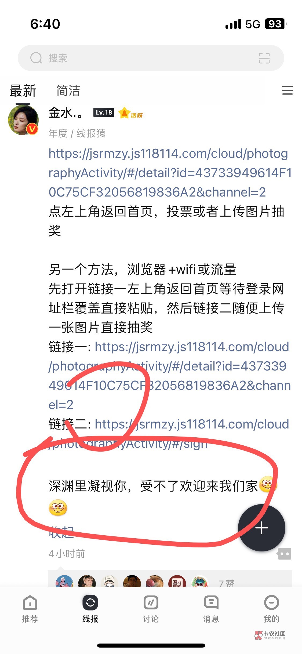Open the first jsrmzy detail link
Image resolution: width=302 pixels, height=654 pixels.
[170, 173]
